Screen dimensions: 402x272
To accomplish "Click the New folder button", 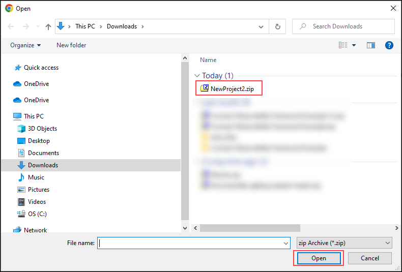I will [x=71, y=45].
